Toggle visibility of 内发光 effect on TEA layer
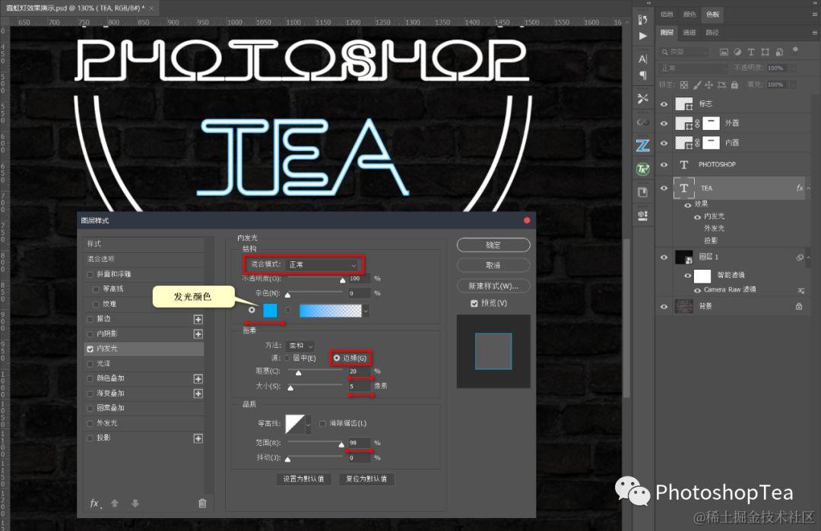Viewport: 821px width, 531px height. pyautogui.click(x=697, y=217)
